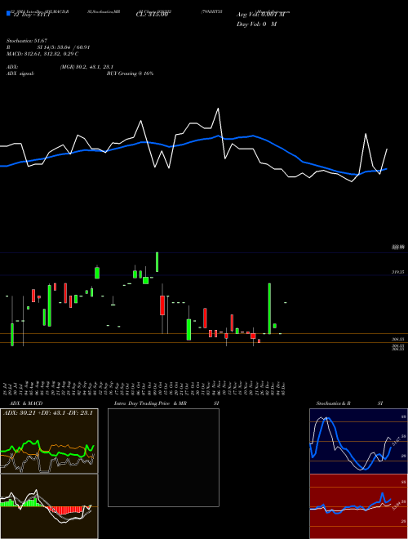Click the 'MACD: 312.61, 312.32, 0.29 C' line
The width and height of the screenshot is (408, 539).
(42, 54)
